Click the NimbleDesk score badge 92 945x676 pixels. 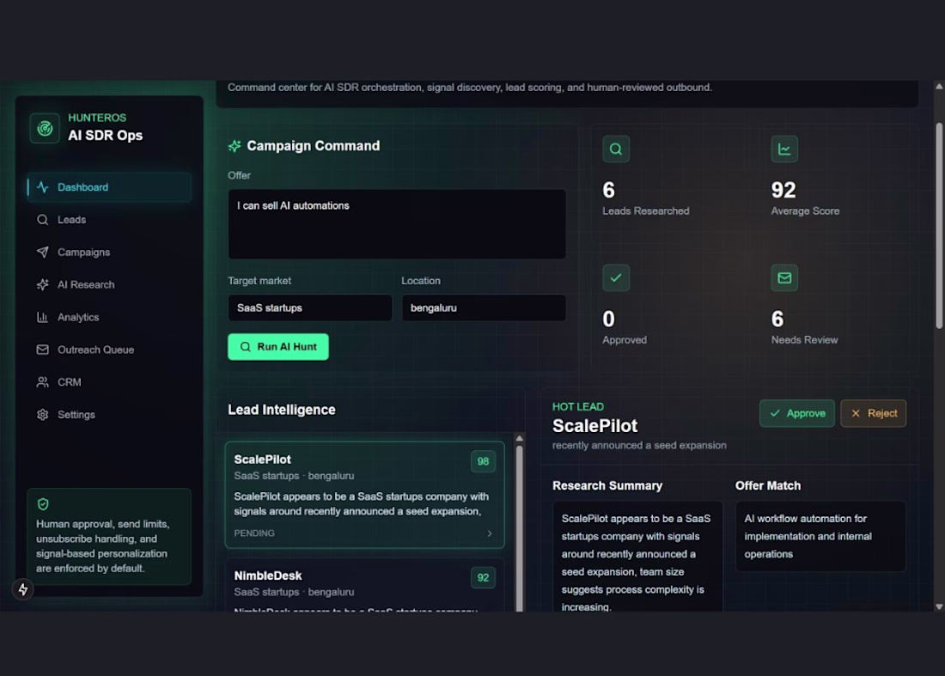click(483, 578)
